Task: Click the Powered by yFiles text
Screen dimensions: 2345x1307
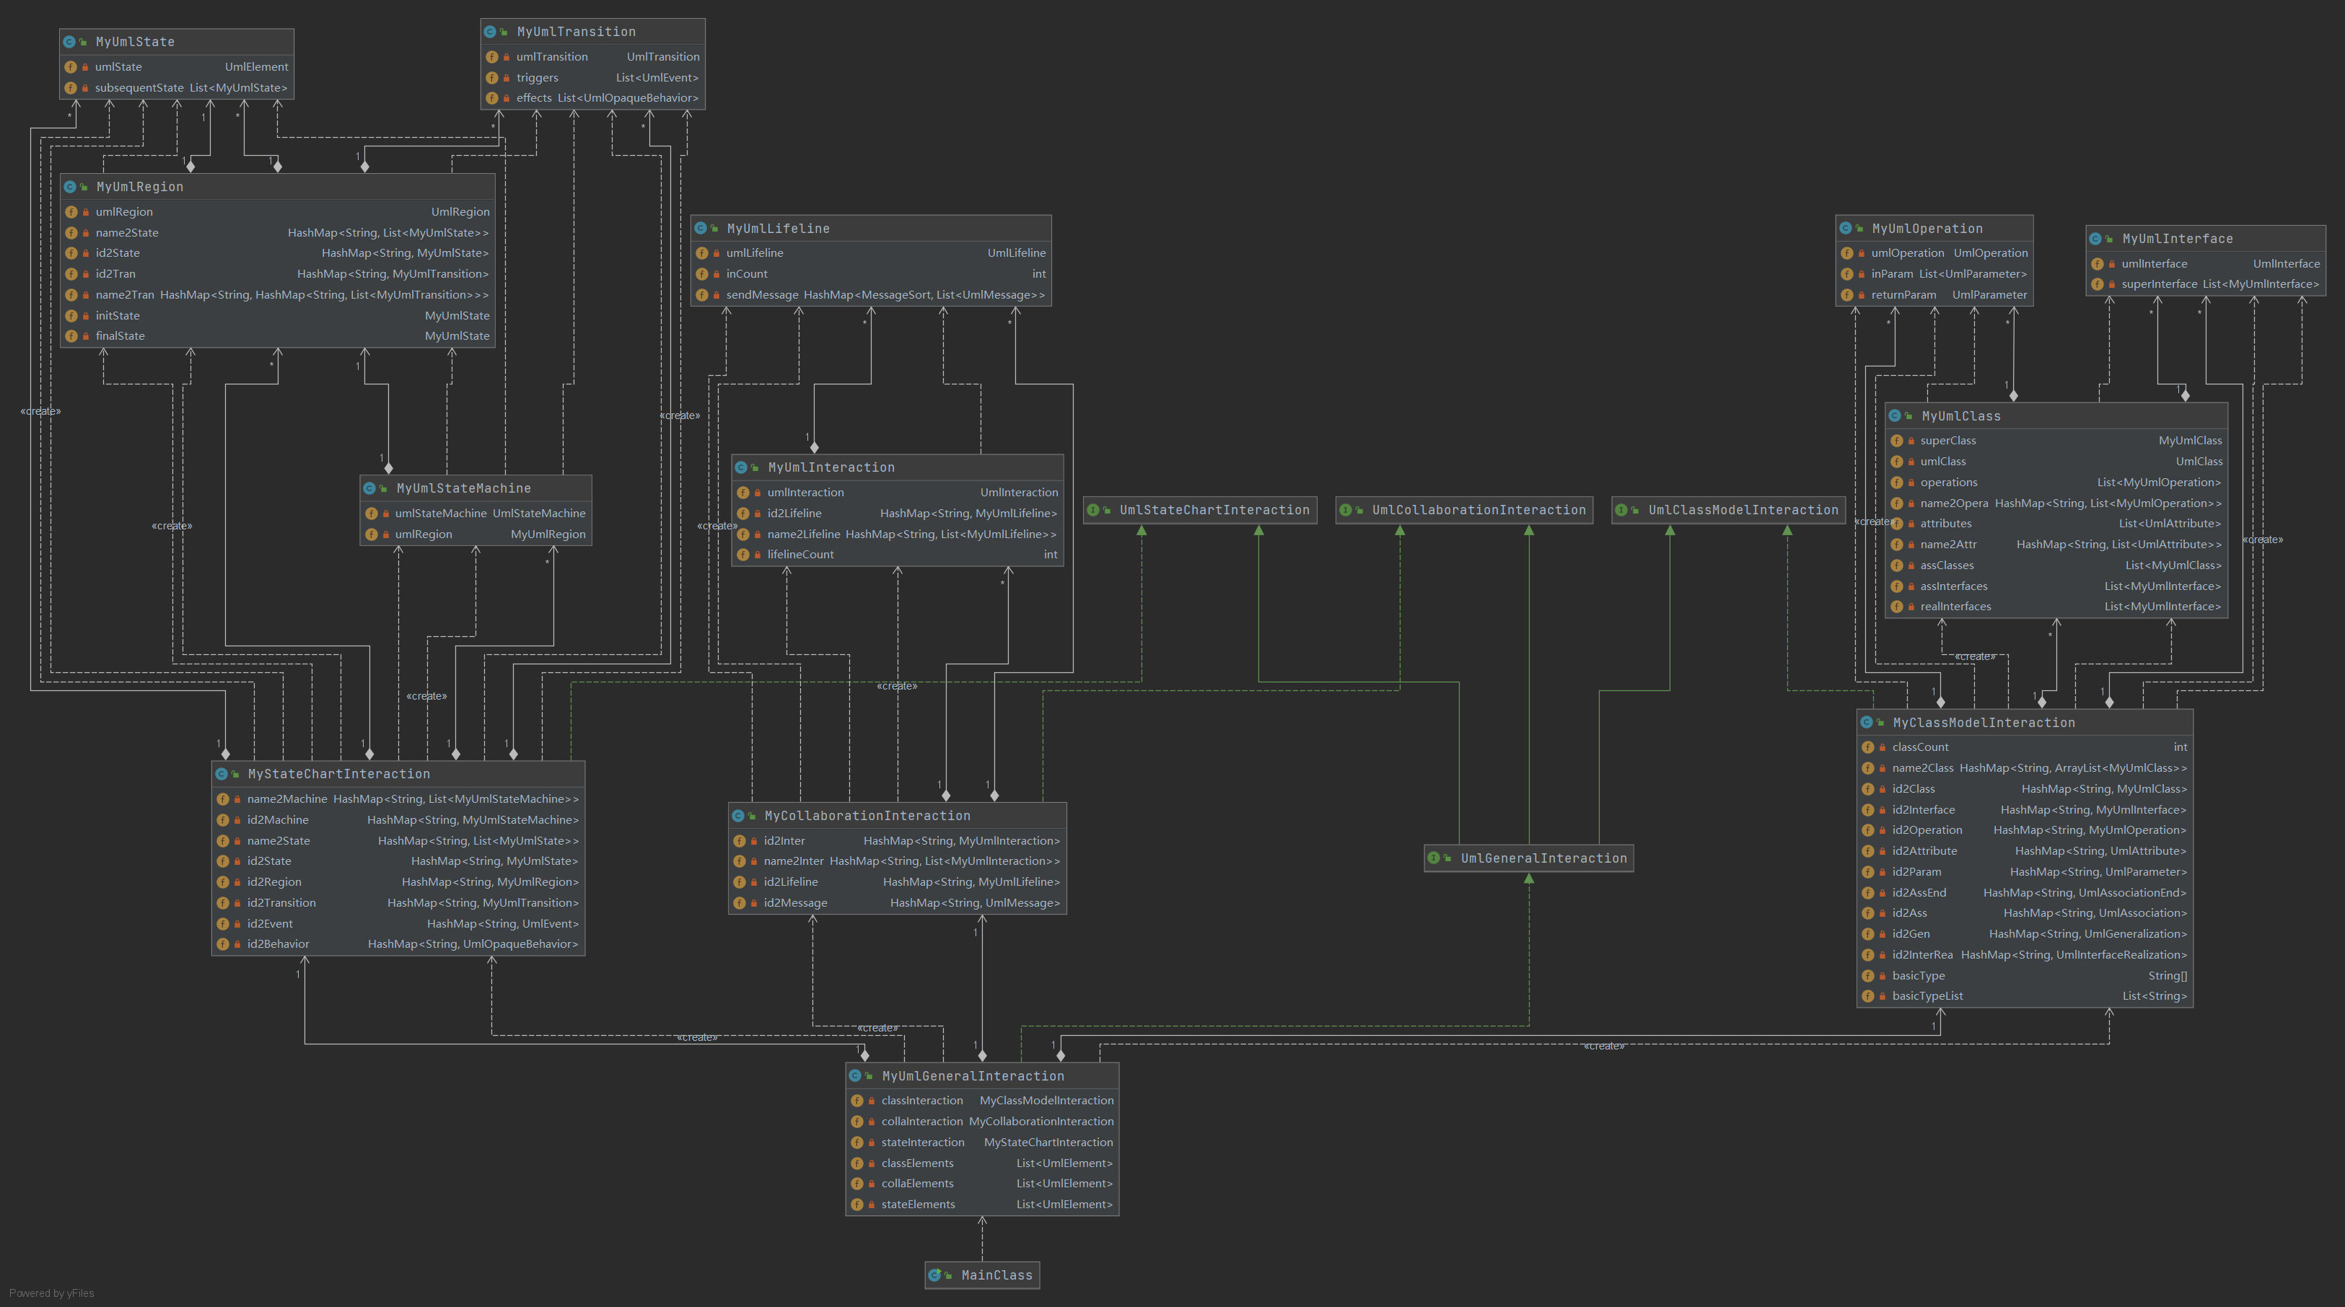Action: (52, 1293)
